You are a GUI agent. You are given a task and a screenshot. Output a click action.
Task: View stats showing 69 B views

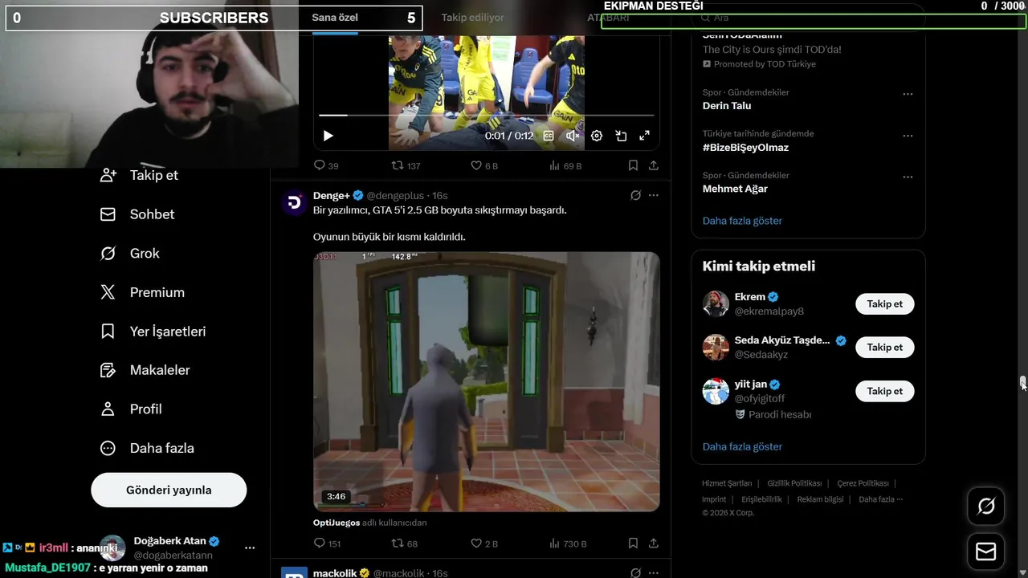click(565, 165)
